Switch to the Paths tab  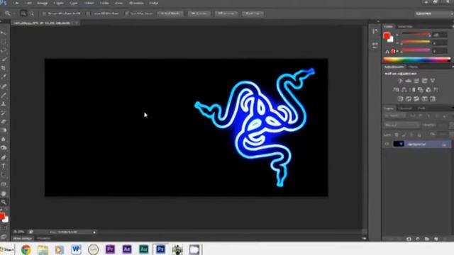click(x=421, y=108)
